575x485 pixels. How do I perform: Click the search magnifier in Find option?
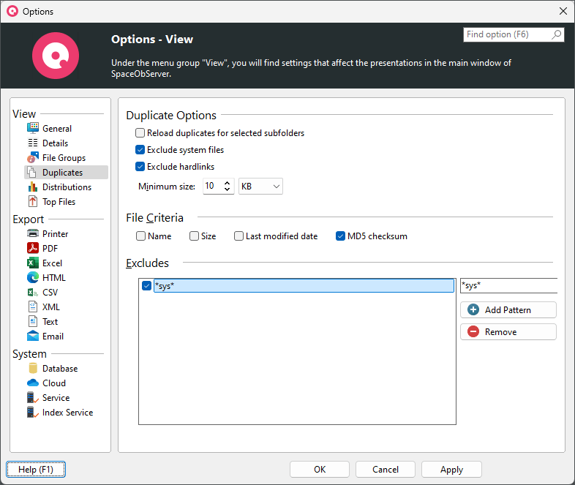click(557, 34)
